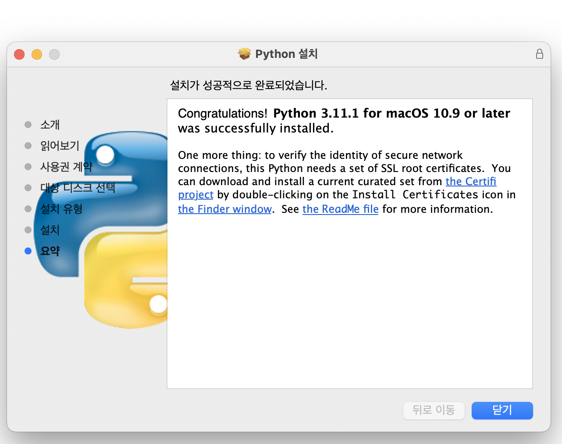Select the 소개 step in sidebar
The height and width of the screenshot is (444, 562).
(x=50, y=125)
